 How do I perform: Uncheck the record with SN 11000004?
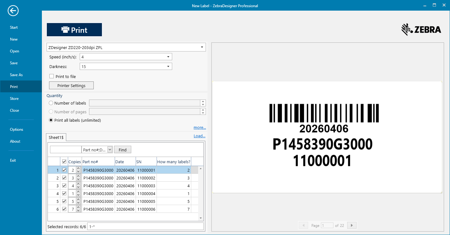(x=64, y=193)
